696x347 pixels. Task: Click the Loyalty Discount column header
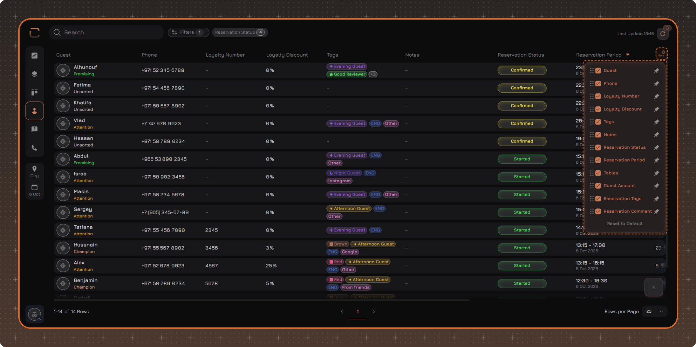click(287, 55)
